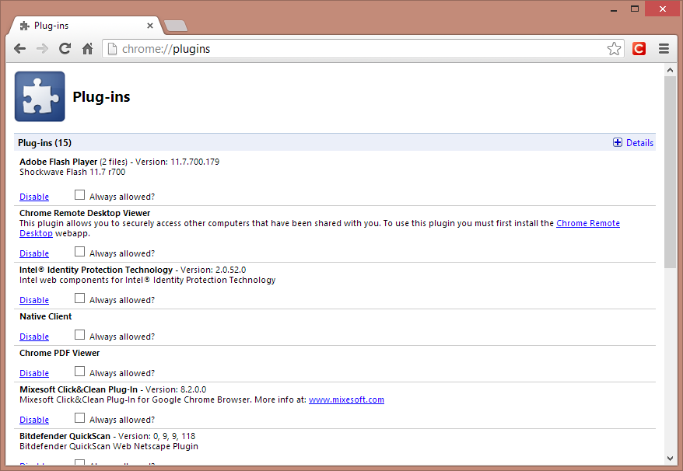
Task: Click the scrollbar up arrow
Action: point(670,70)
